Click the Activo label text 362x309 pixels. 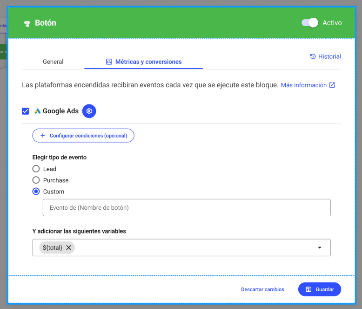(332, 23)
